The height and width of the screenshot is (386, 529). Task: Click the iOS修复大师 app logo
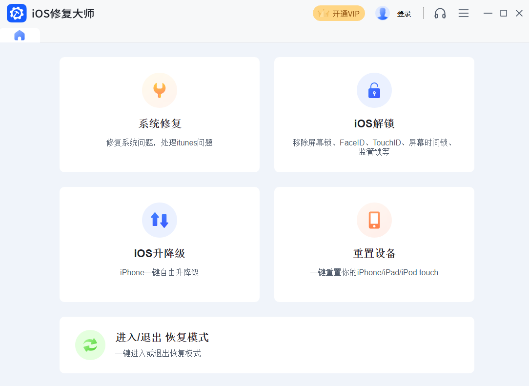[17, 14]
